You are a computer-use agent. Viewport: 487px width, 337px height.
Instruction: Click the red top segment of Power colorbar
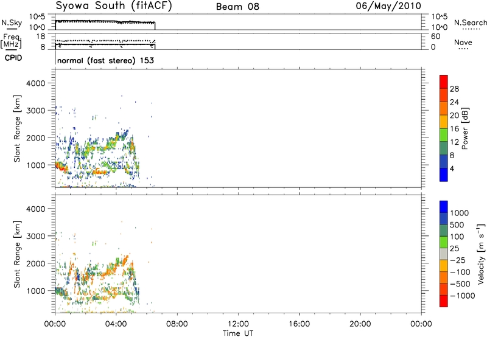click(444, 82)
